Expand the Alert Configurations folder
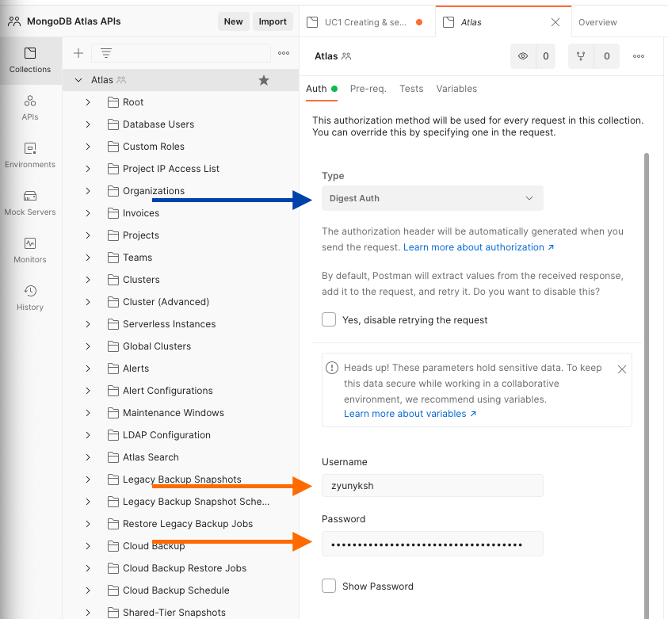The width and height of the screenshot is (668, 619). [x=88, y=391]
